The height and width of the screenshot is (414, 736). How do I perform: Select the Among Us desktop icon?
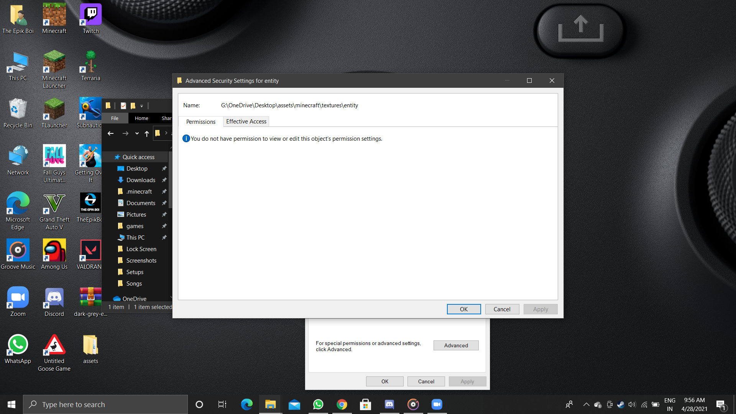(x=54, y=254)
